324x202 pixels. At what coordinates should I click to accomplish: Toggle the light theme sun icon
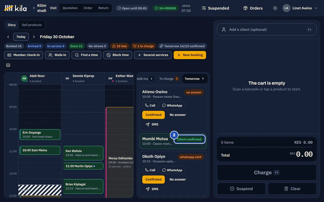coord(275,8)
